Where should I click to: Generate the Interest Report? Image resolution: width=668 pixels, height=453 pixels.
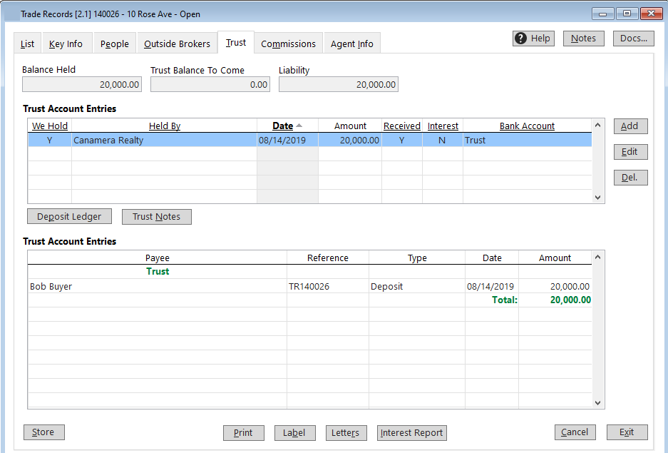(x=411, y=432)
